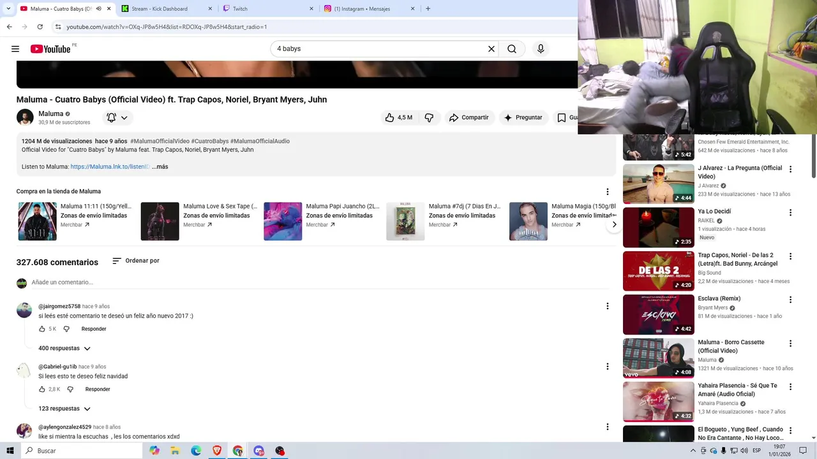Open subscription notification bell dropdown

click(x=117, y=117)
